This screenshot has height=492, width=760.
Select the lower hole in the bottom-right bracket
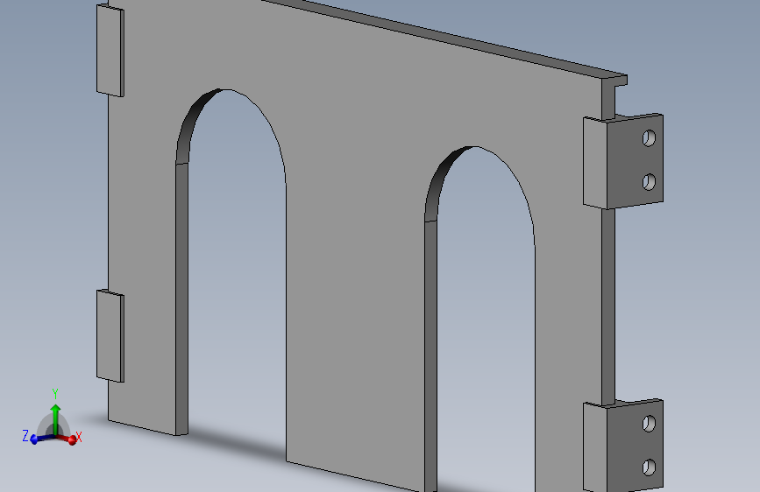point(649,467)
